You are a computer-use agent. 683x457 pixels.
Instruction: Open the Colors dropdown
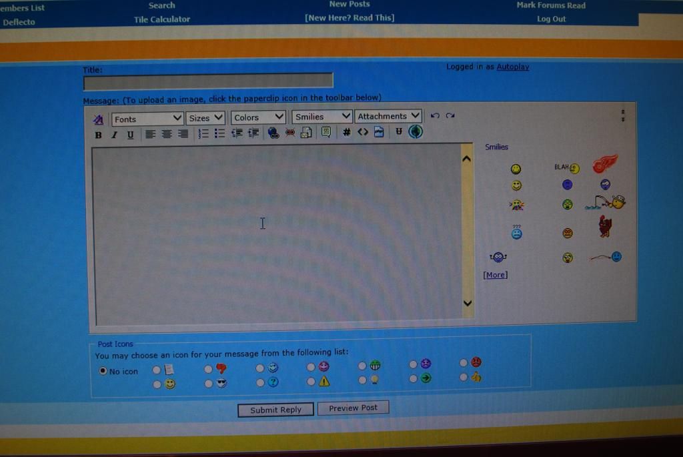pos(258,117)
